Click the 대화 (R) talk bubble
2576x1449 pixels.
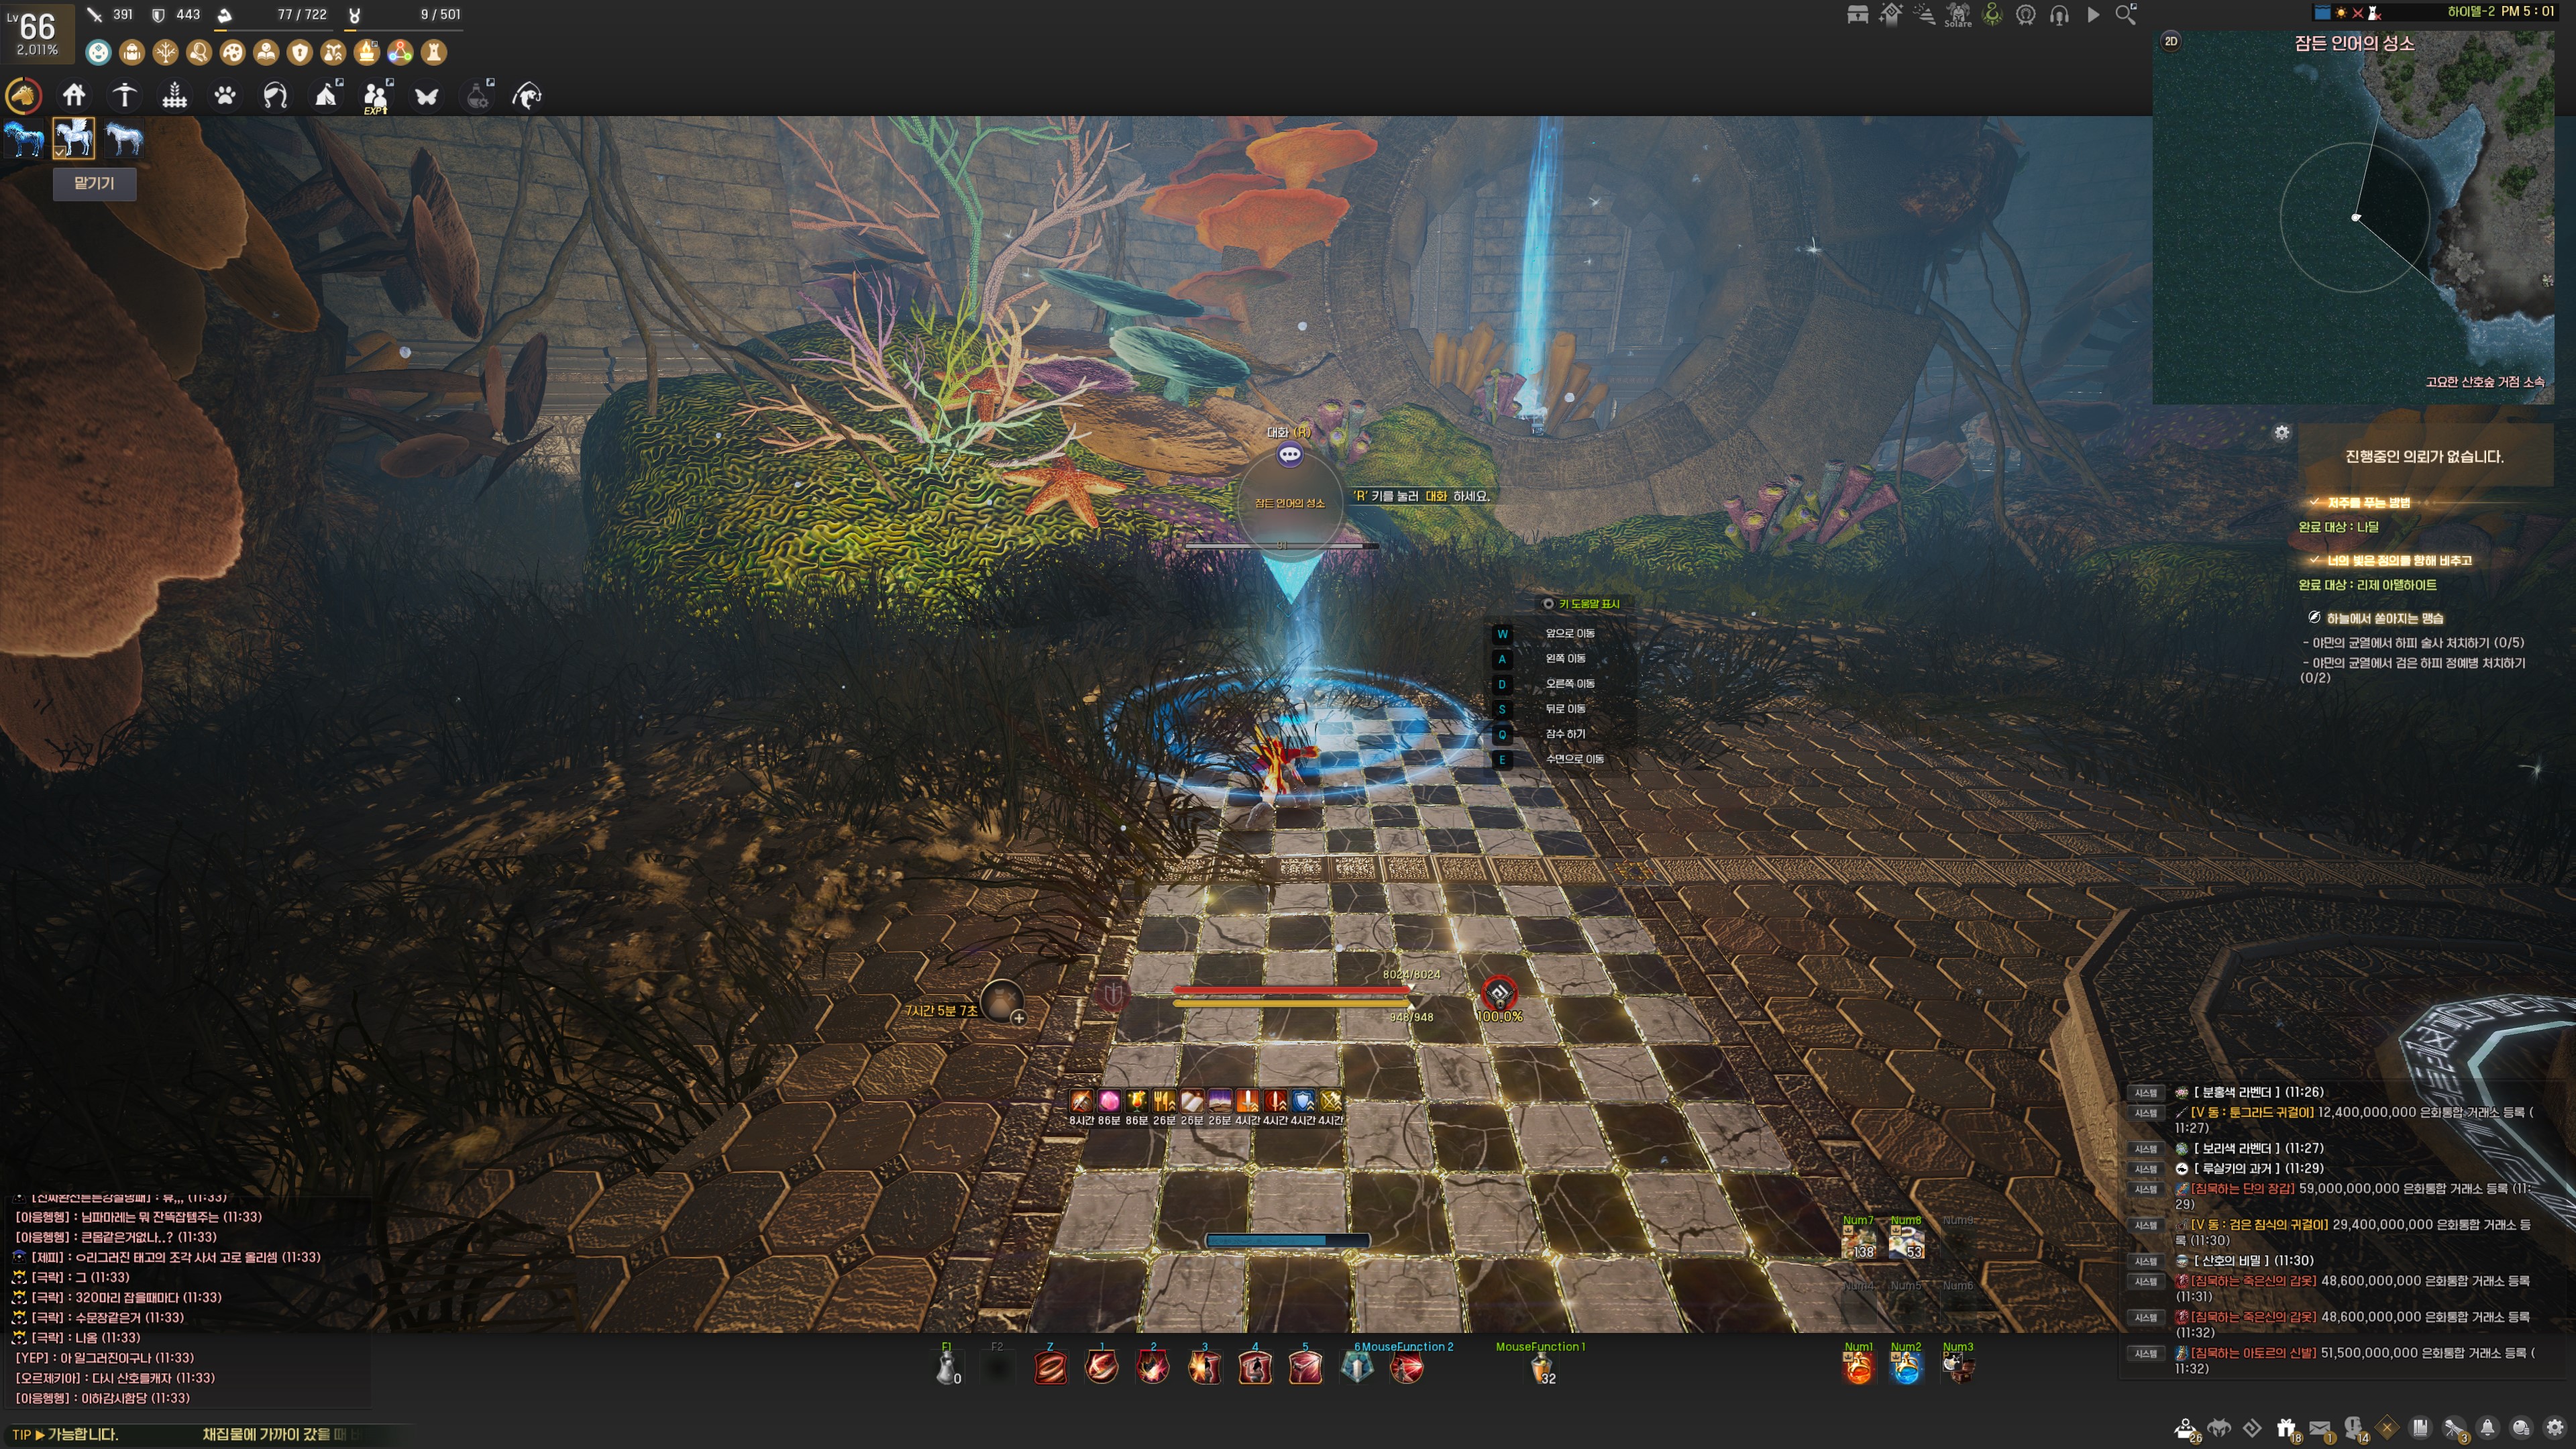(1290, 455)
